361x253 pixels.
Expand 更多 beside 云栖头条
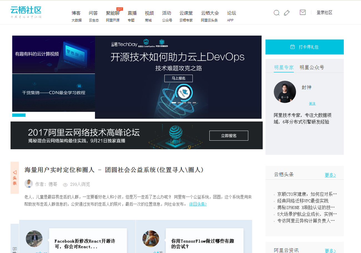330,175
